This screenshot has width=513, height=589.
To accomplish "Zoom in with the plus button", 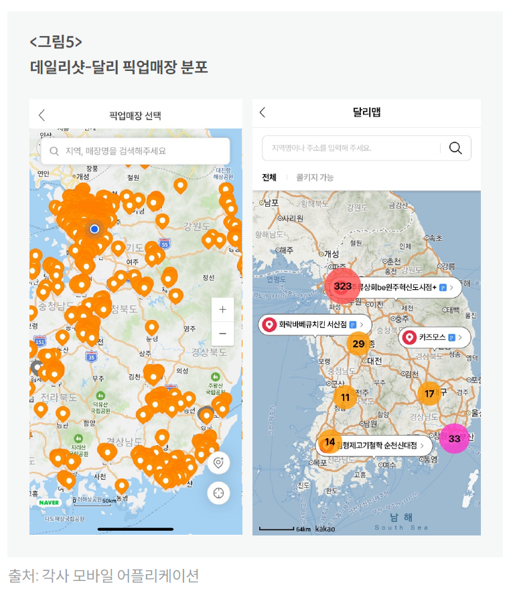I will coord(222,309).
